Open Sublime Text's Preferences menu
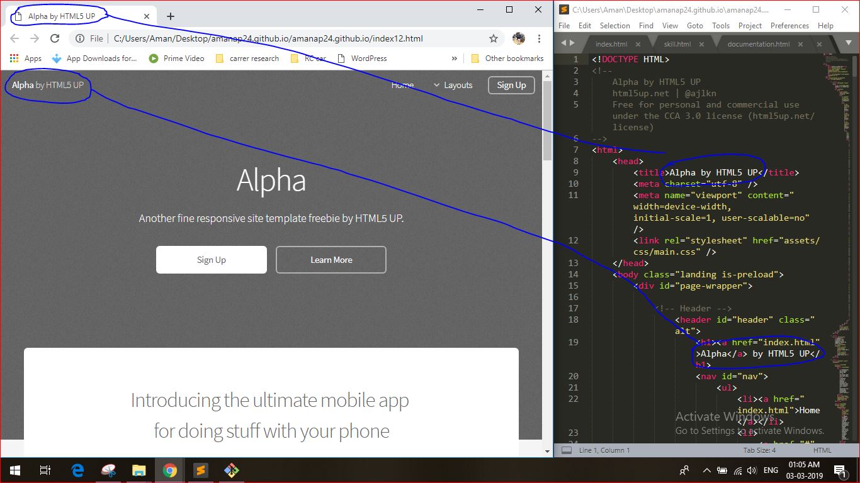This screenshot has height=483, width=860. 789,26
